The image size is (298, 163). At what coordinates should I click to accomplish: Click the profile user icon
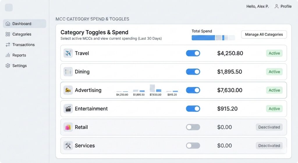(x=276, y=6)
